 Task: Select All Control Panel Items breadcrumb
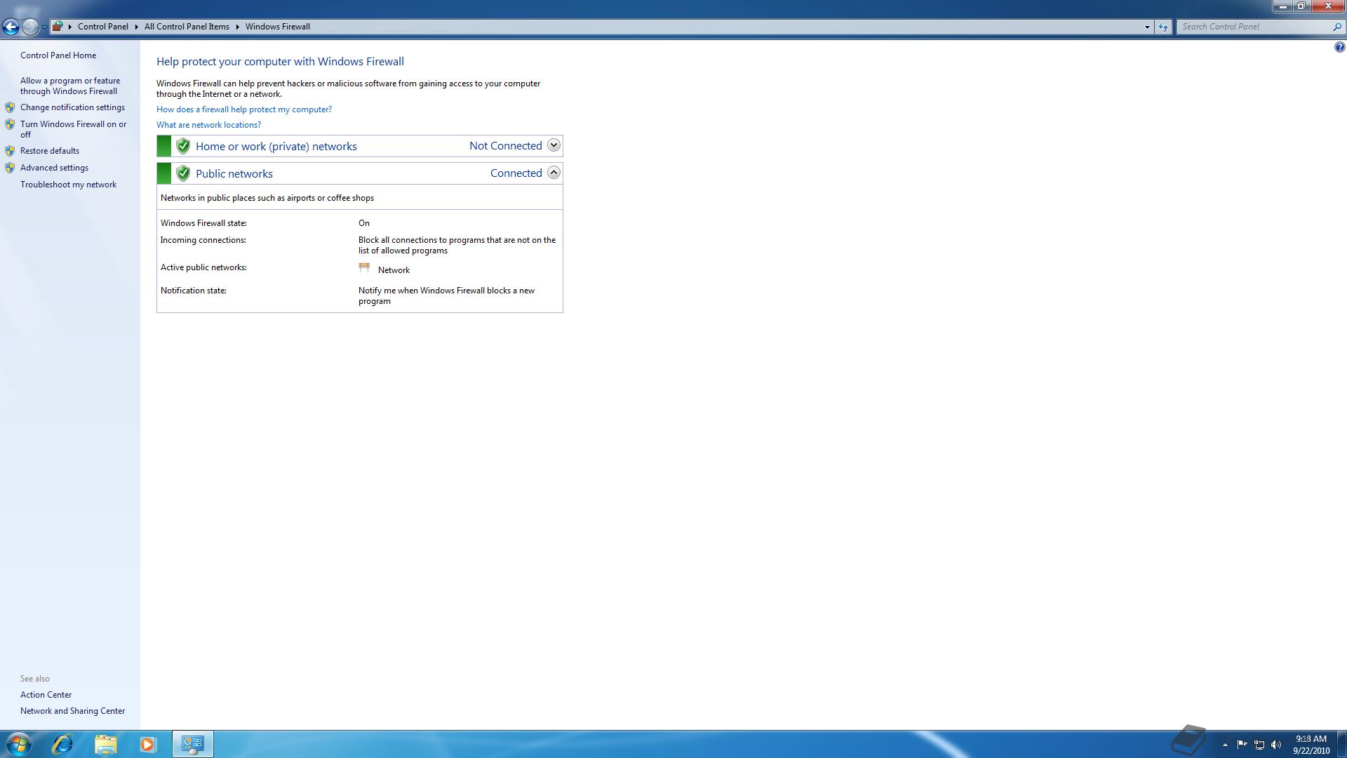coord(187,27)
